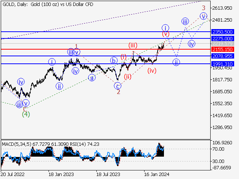The height and width of the screenshot is (179, 239).
Task: Click the gray current price label 2219.579
Action: click(223, 44)
